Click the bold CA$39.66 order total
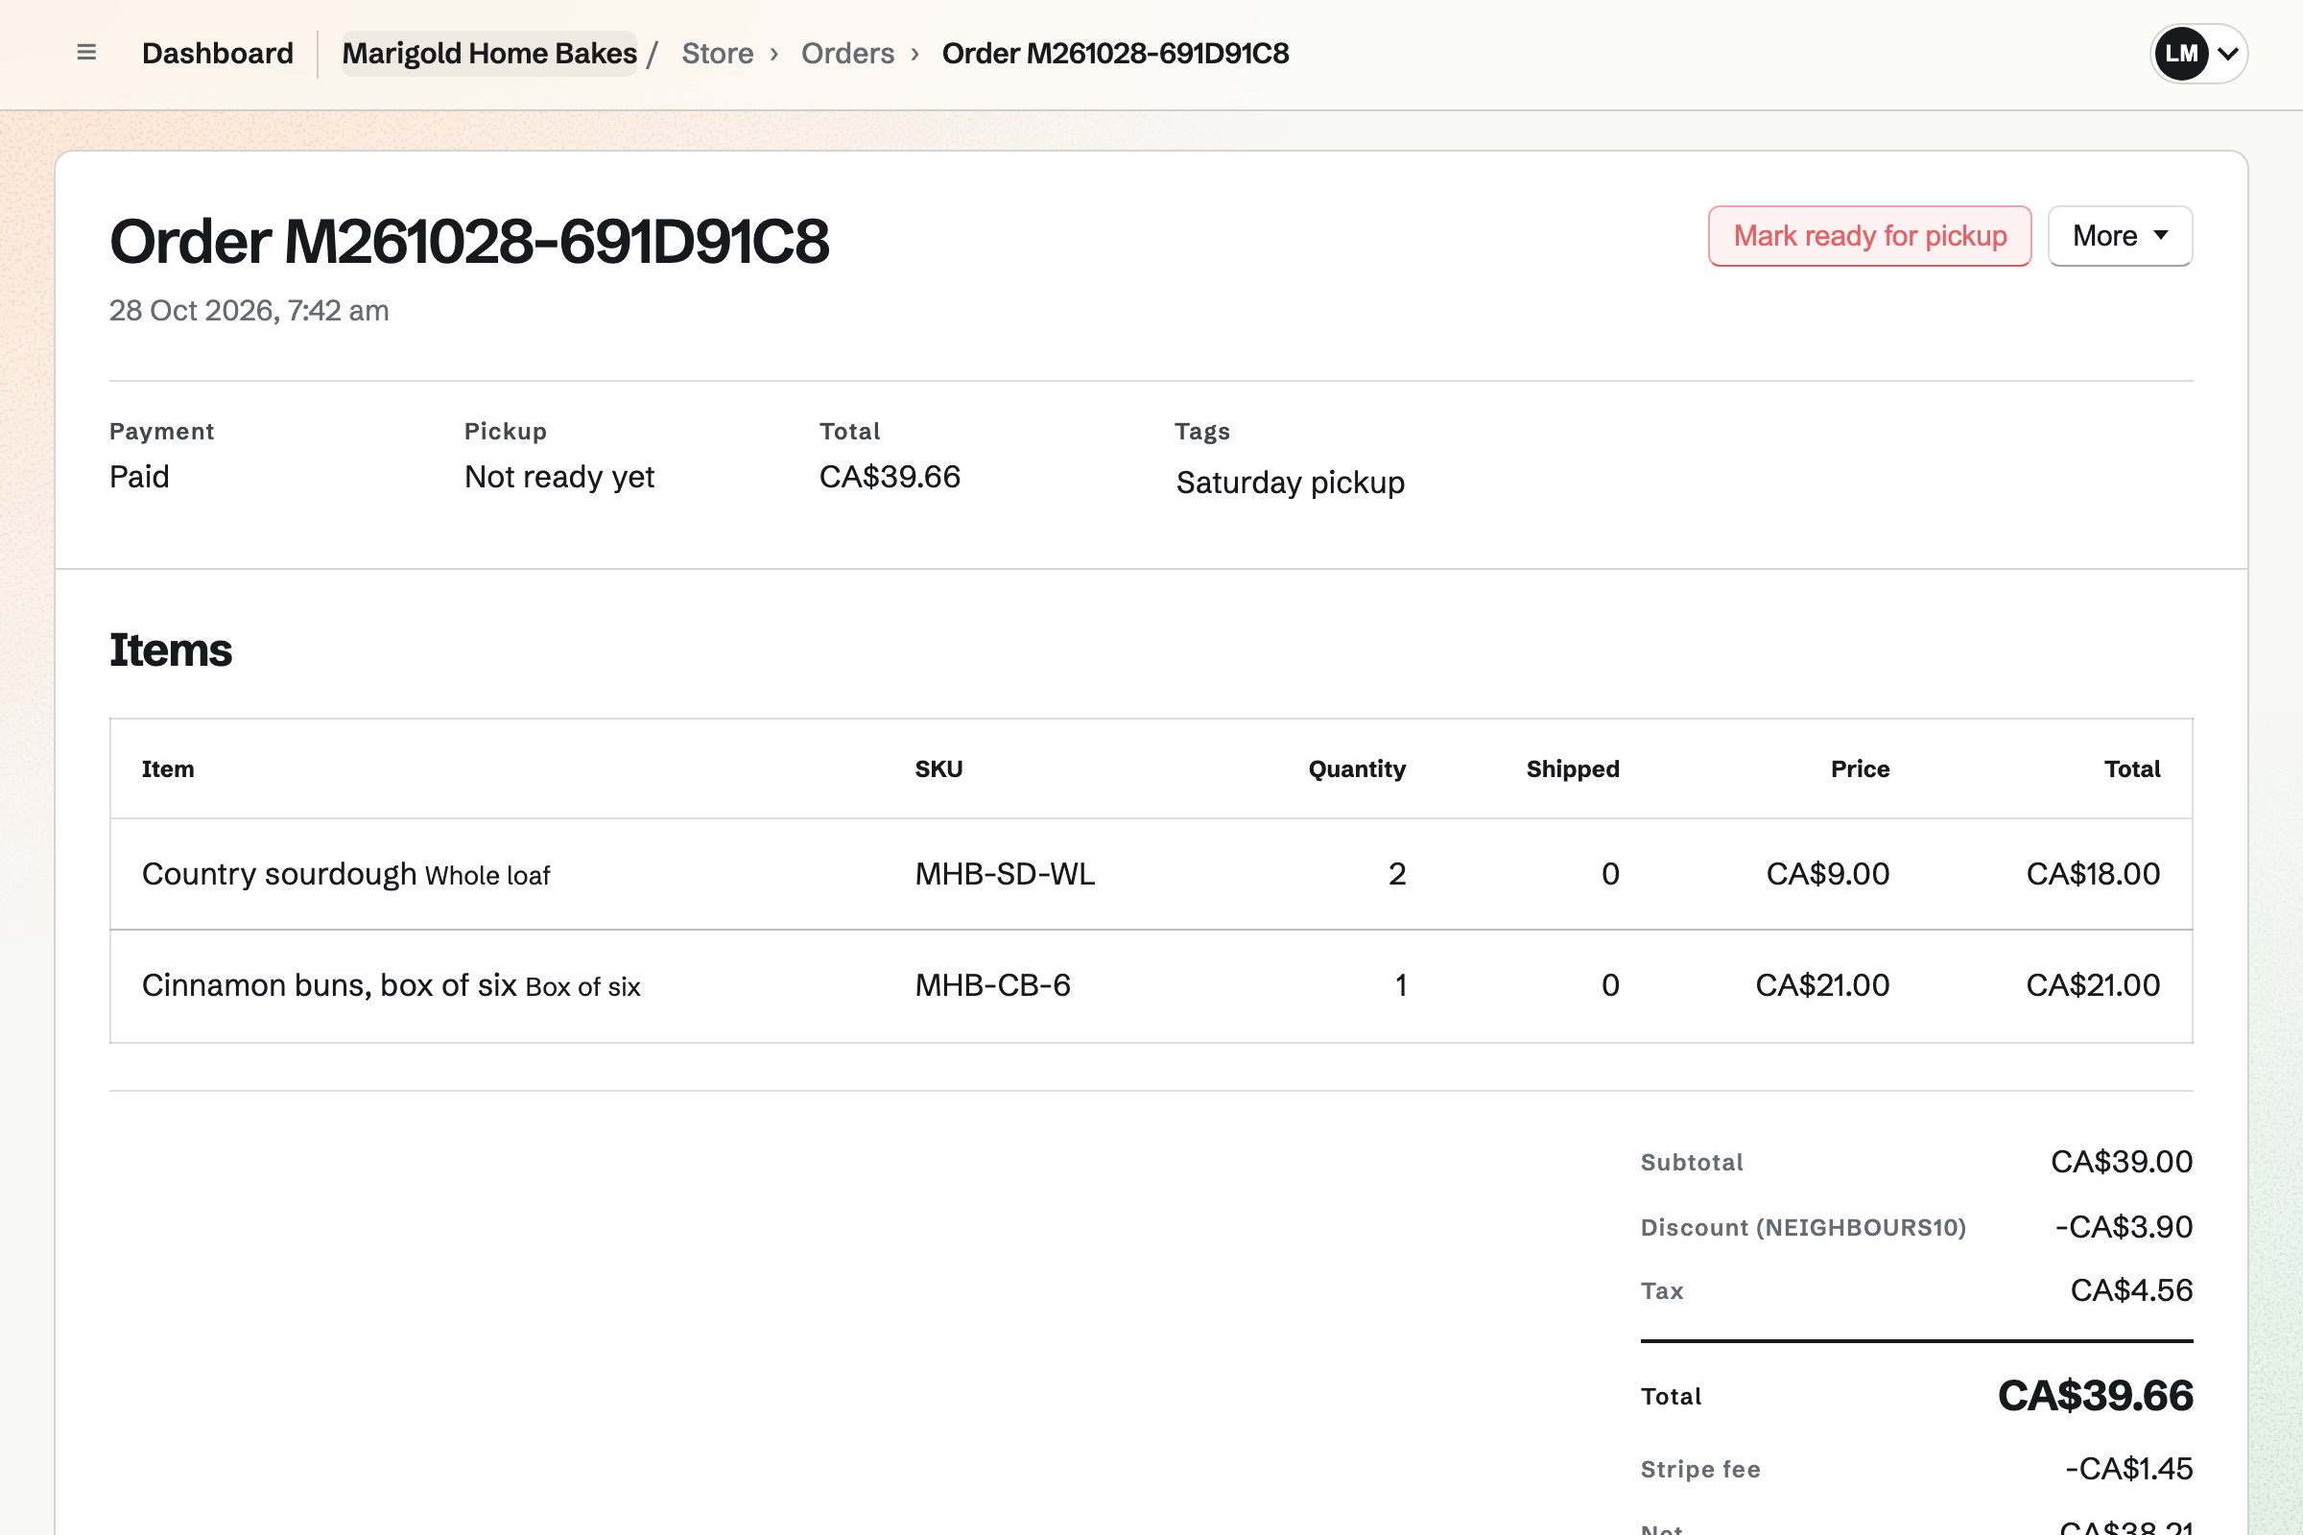This screenshot has height=1535, width=2303. coord(2096,1396)
